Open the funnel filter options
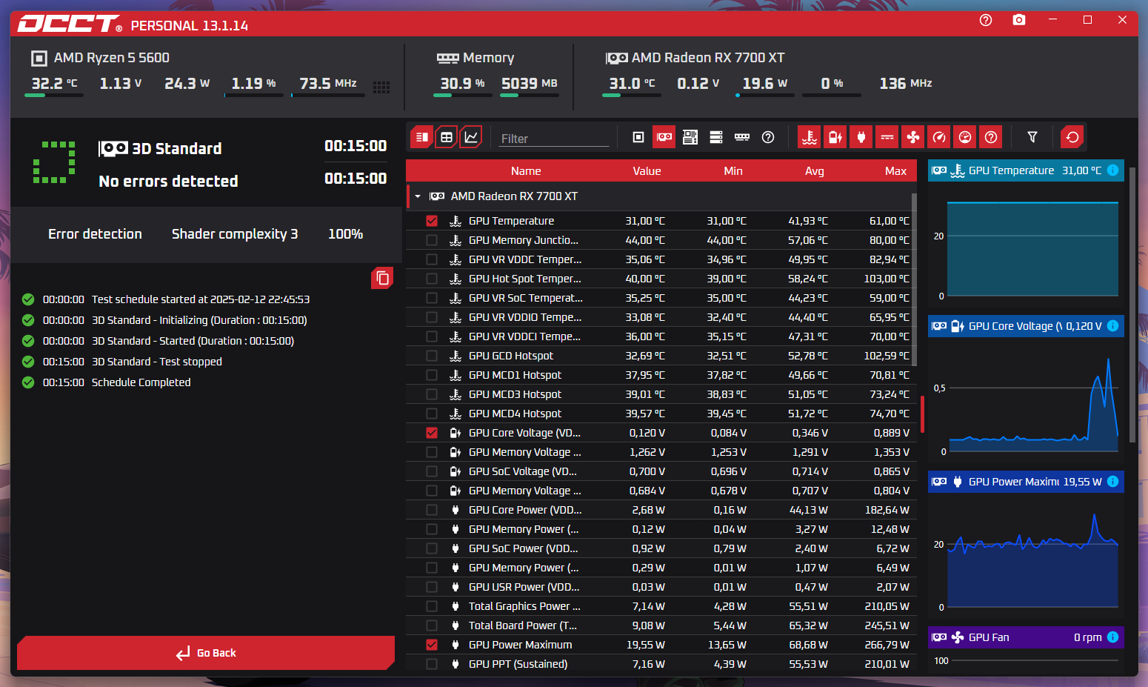This screenshot has width=1148, height=687. pyautogui.click(x=1032, y=137)
